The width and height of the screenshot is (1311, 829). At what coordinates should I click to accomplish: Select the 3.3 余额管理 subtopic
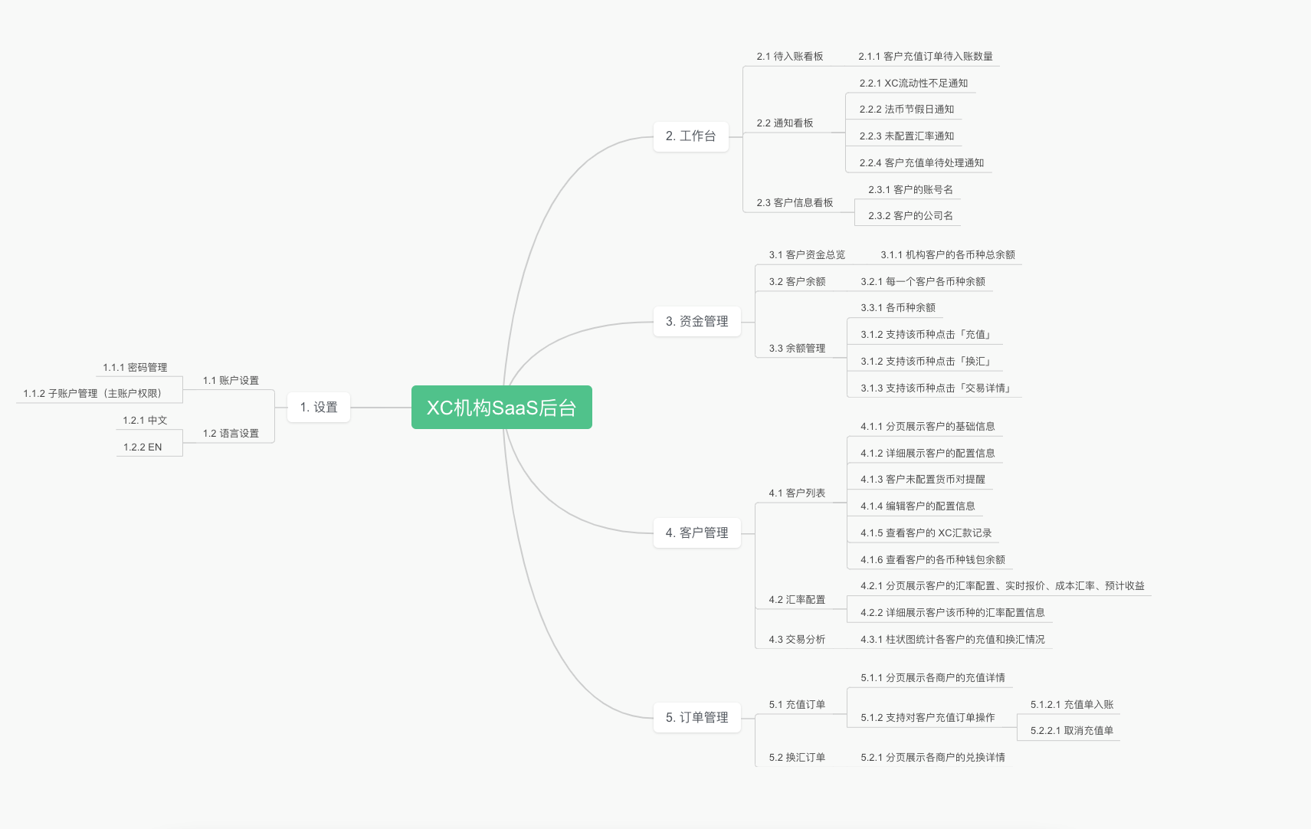[x=797, y=349]
